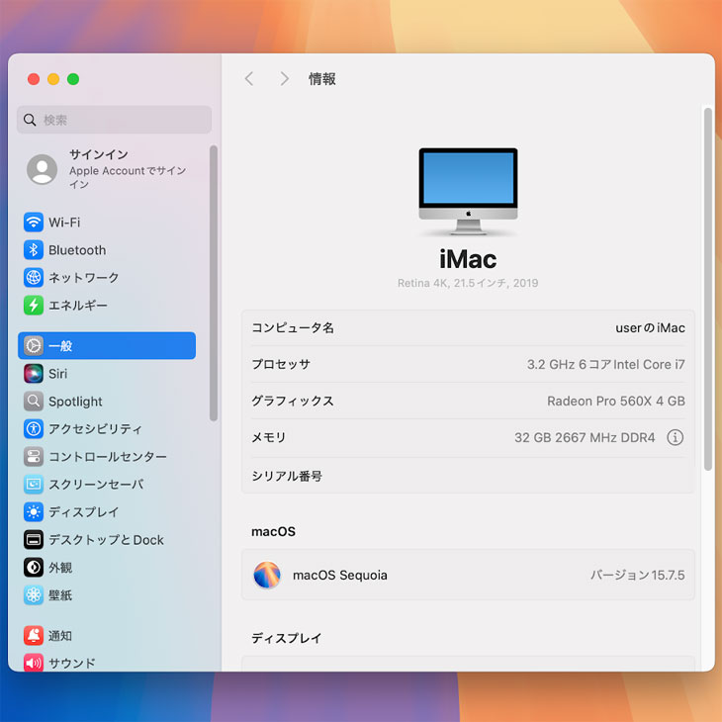
Task: Click the エネルギー lightning icon
Action: pos(34,306)
